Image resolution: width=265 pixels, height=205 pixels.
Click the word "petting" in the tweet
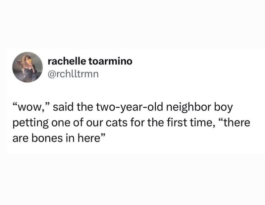[28, 123]
